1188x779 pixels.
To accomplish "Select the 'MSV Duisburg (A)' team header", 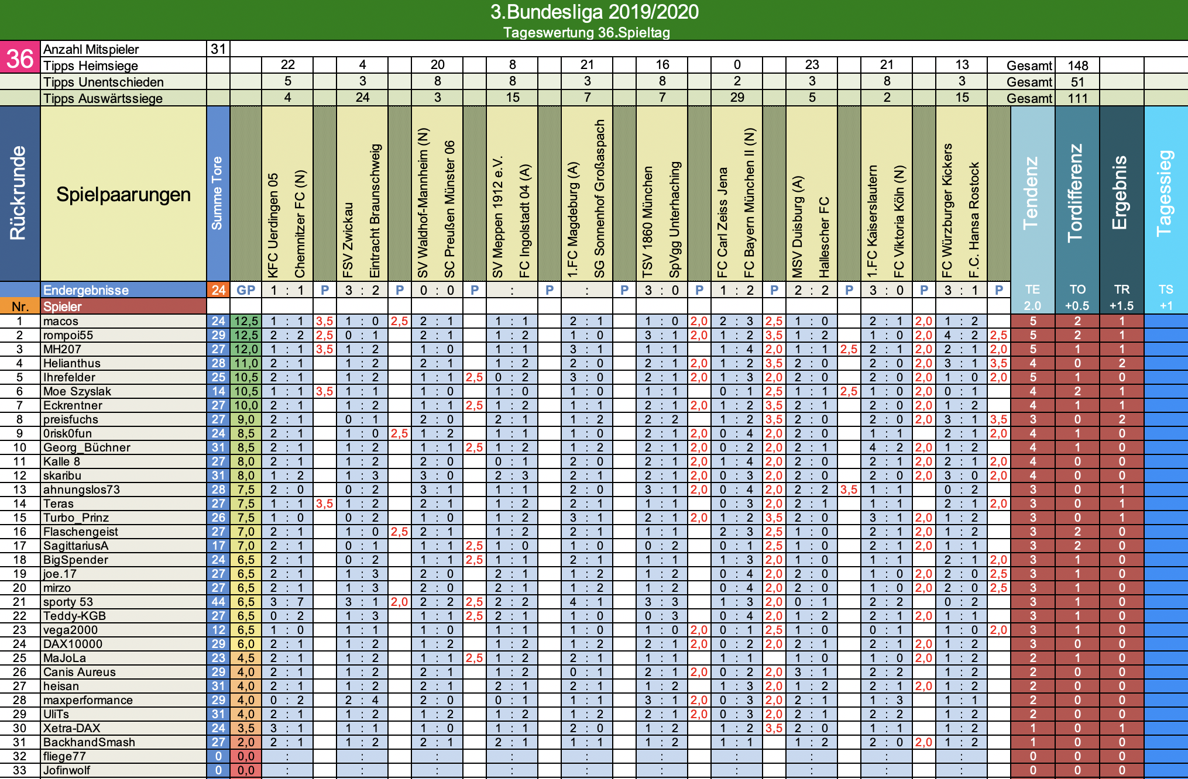I will [798, 227].
